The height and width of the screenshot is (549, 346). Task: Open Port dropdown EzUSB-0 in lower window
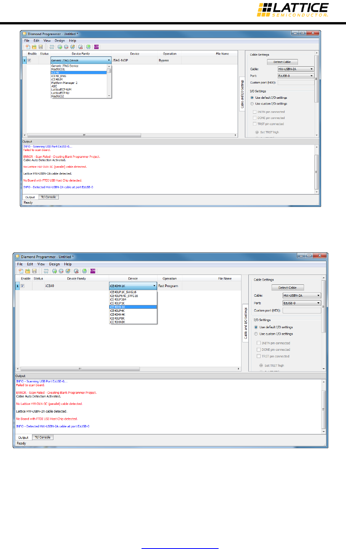point(302,303)
